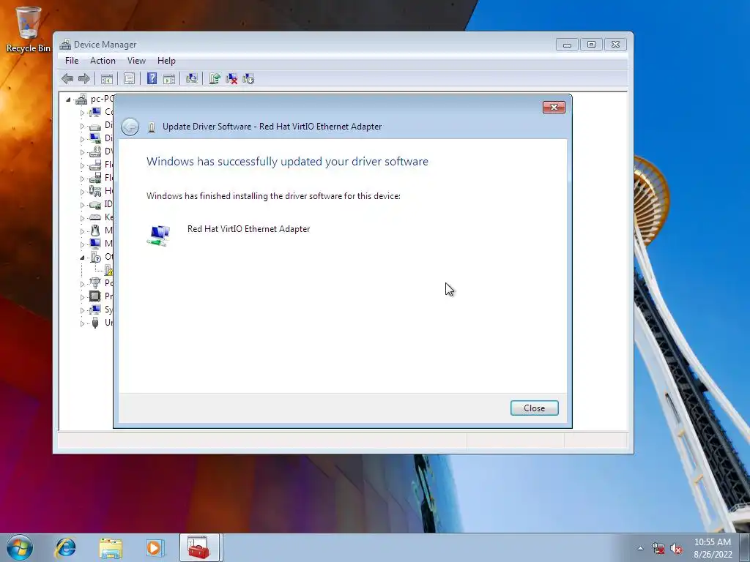Launch Windows Media Player from the taskbar
The image size is (750, 562).
pyautogui.click(x=155, y=547)
